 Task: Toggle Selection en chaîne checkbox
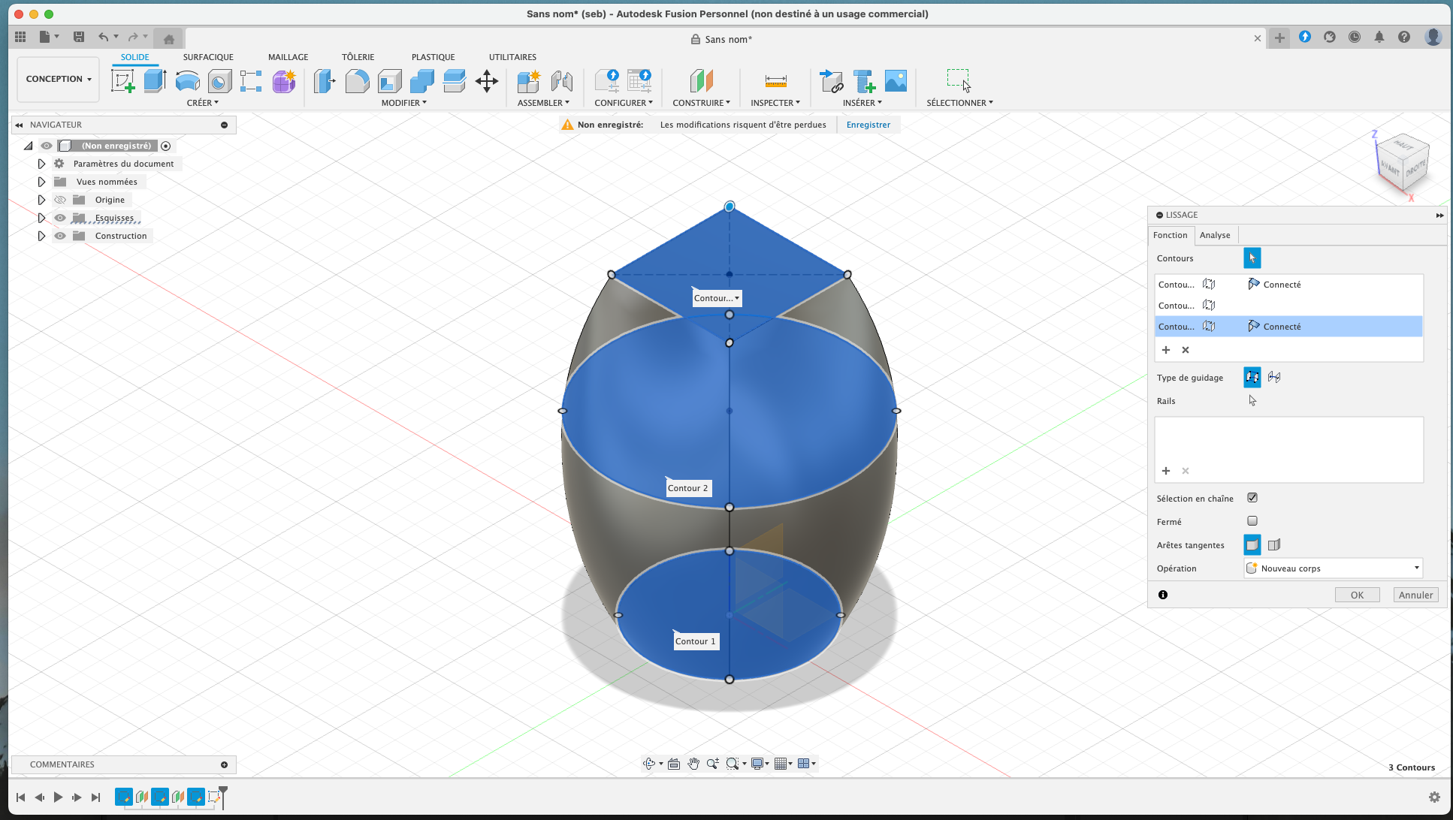coord(1252,498)
